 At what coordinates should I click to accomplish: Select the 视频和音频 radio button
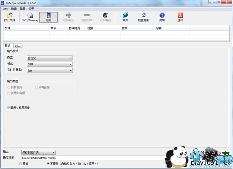9,93
